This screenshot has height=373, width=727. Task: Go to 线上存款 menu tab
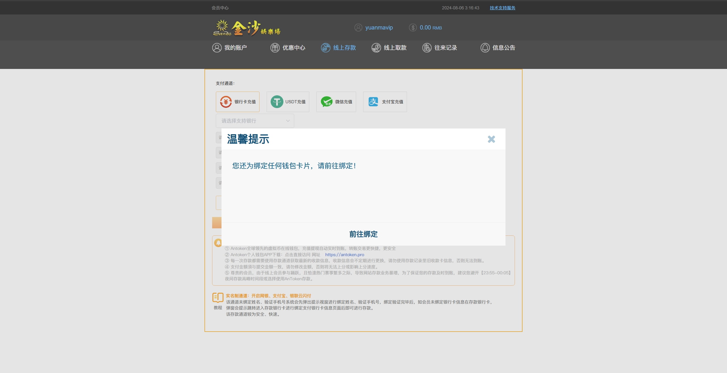(x=339, y=48)
